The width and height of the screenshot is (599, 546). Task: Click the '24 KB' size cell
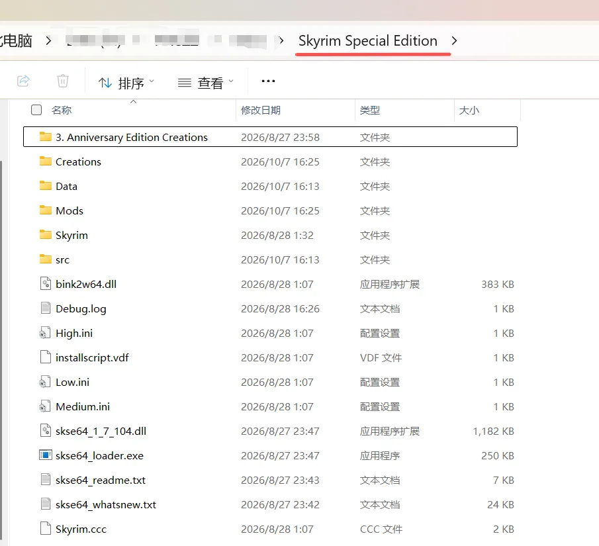[500, 505]
